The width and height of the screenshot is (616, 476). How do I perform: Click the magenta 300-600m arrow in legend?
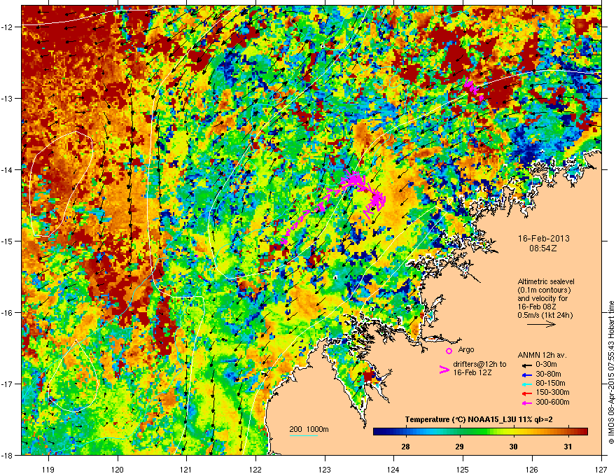coord(526,403)
